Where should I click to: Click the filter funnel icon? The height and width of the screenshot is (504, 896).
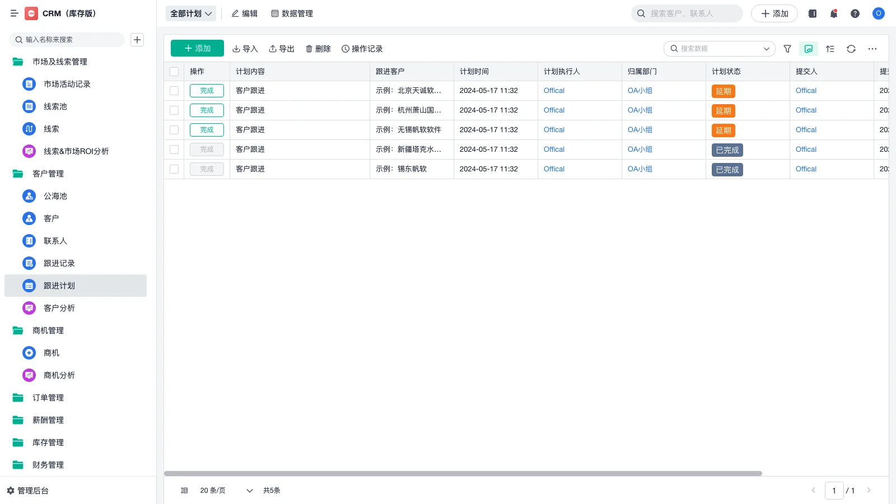(x=787, y=49)
